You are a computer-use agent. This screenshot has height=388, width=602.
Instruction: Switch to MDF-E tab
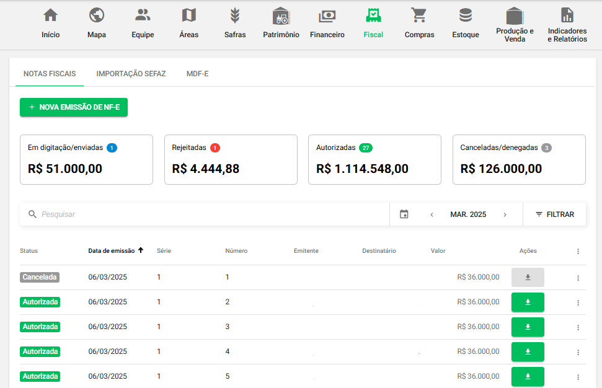tap(197, 74)
